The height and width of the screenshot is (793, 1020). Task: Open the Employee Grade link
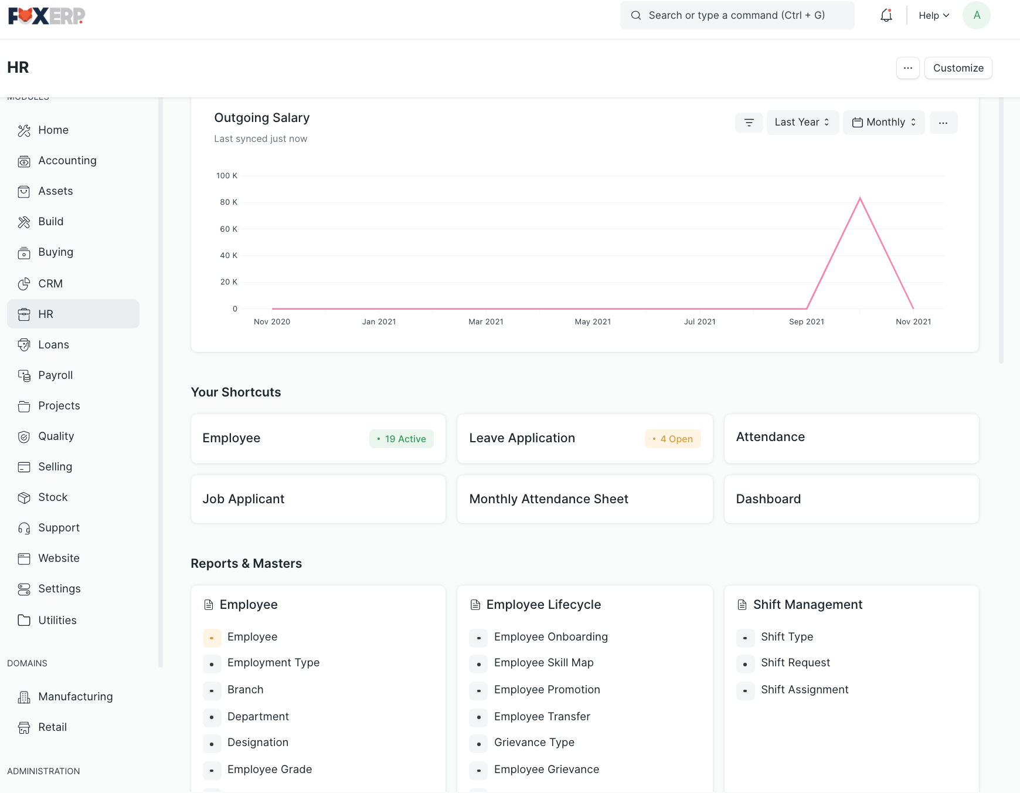pyautogui.click(x=270, y=770)
